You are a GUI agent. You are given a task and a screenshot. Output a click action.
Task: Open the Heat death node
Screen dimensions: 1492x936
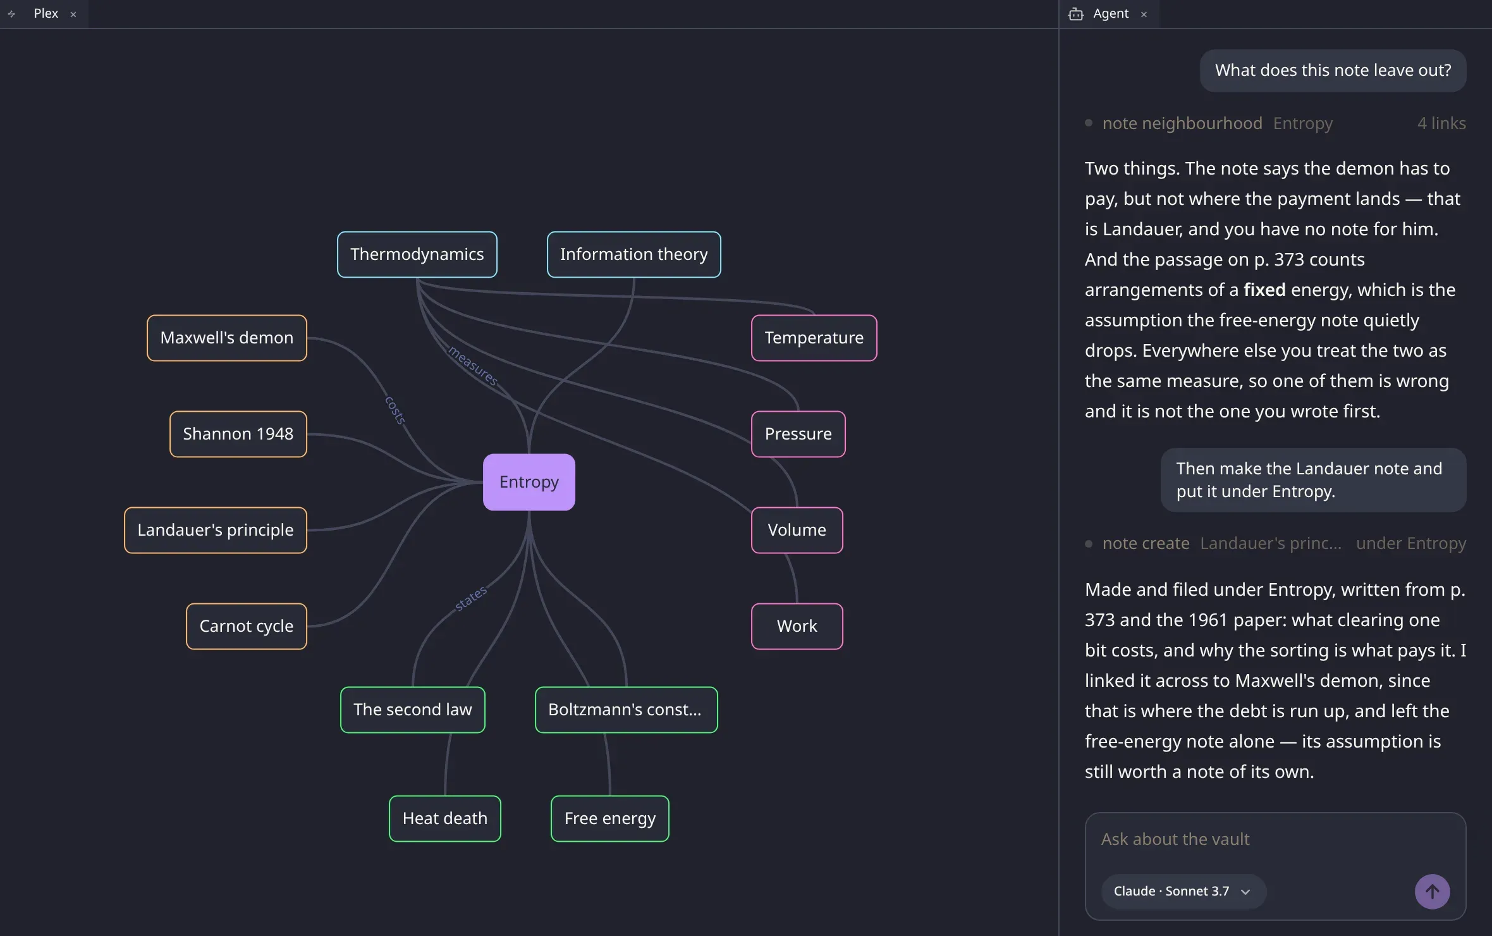(x=445, y=818)
